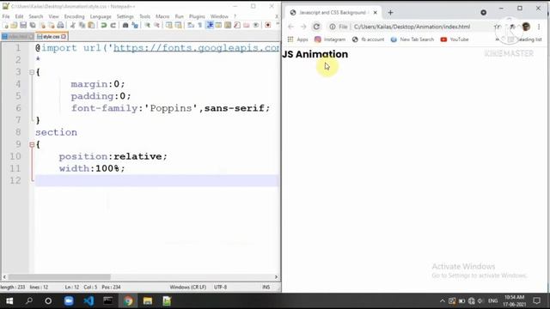Screen dimensions: 550x309
Task: Click the Save All toolbar icon
Action: click(33, 25)
